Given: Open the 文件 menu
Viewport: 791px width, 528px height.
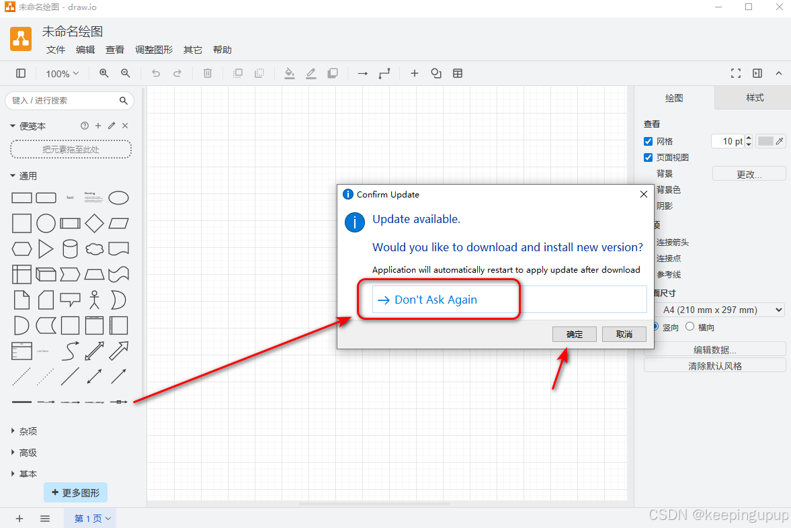Looking at the screenshot, I should pyautogui.click(x=56, y=50).
